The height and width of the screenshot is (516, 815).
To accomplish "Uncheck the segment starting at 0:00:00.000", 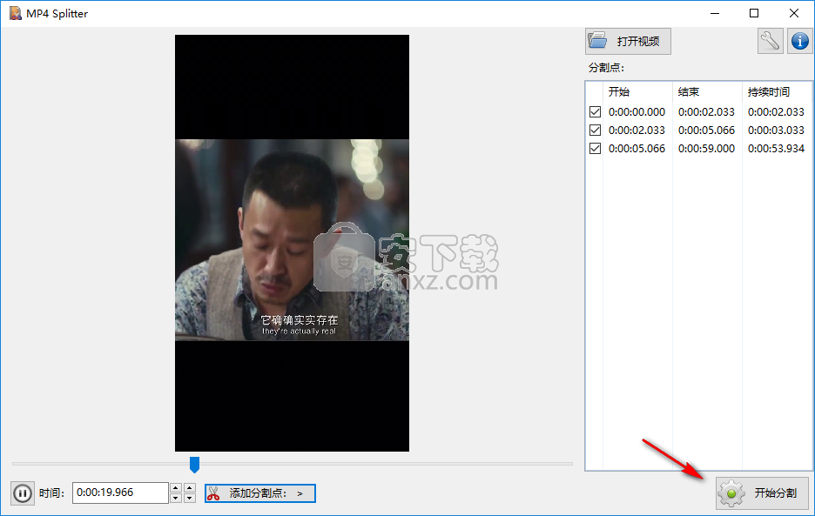I will [595, 111].
